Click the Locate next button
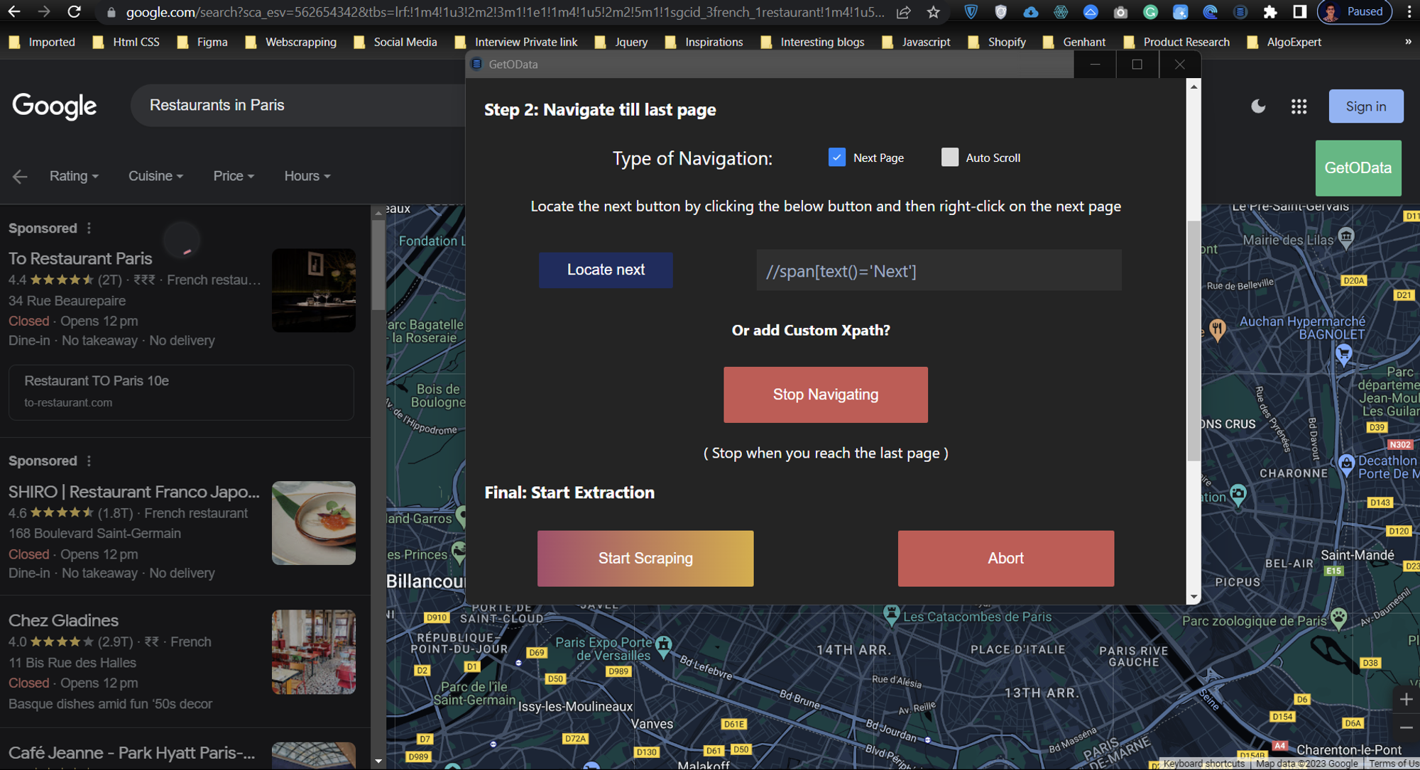Viewport: 1420px width, 770px height. (x=606, y=270)
